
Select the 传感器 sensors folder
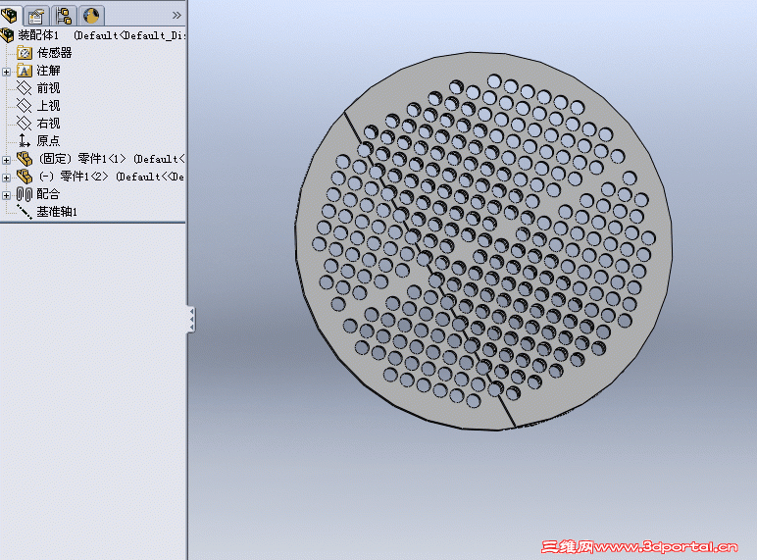pos(54,53)
